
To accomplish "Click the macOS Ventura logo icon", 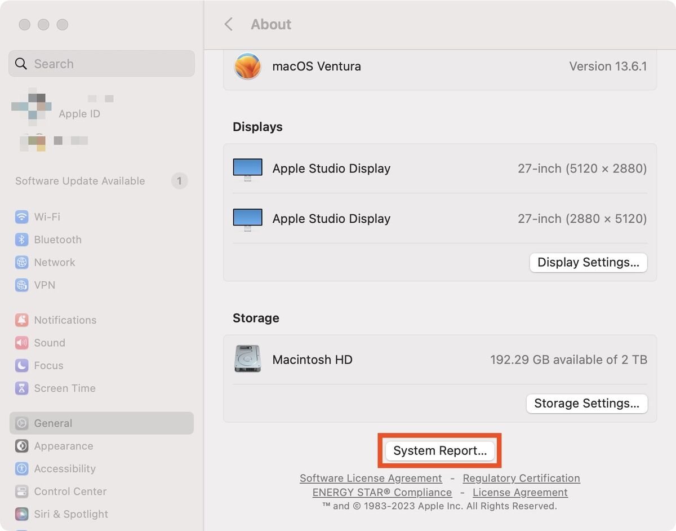I will tap(248, 66).
